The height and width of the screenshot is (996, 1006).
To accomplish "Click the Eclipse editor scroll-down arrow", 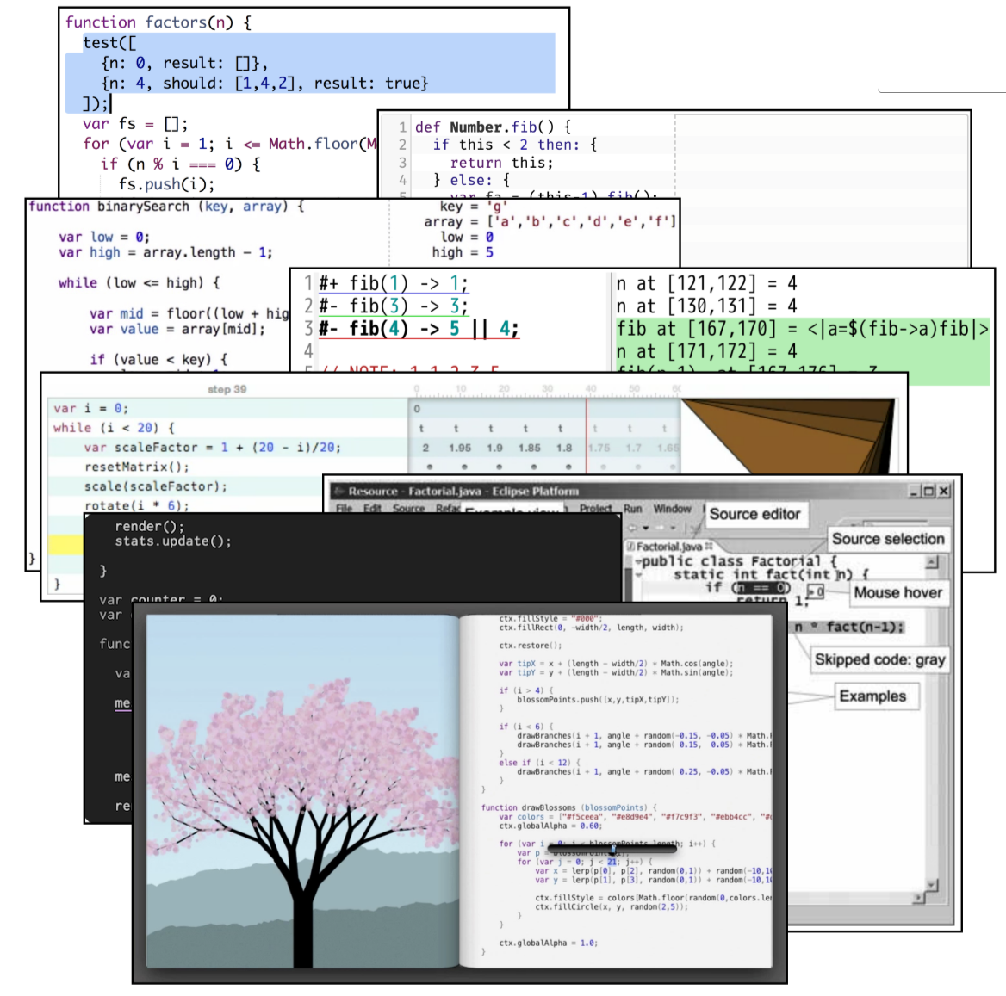I will [x=931, y=884].
